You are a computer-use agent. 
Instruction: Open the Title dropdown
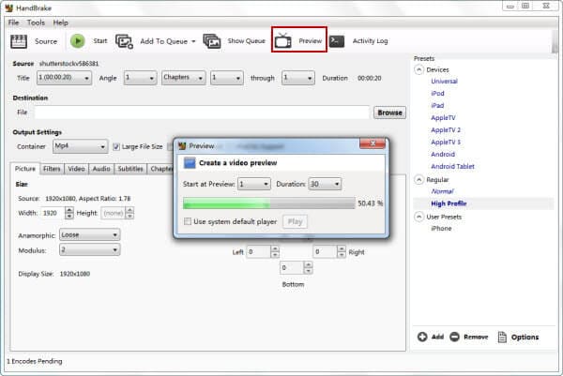pos(64,78)
